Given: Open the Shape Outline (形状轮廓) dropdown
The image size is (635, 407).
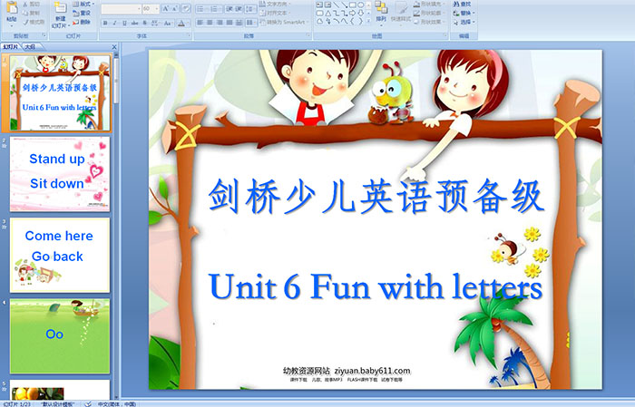Looking at the screenshot, I should click(430, 13).
